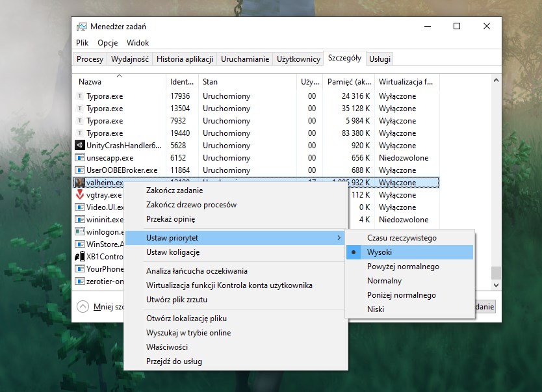This screenshot has width=542, height=392.
Task: Select the Szczegóły tab
Action: tap(344, 58)
